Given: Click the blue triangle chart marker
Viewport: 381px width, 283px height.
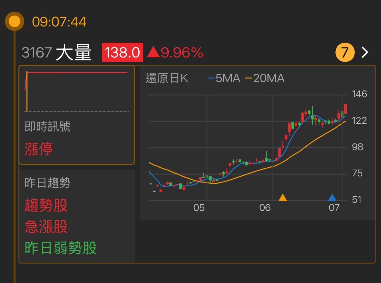Looking at the screenshot, I should tap(332, 197).
